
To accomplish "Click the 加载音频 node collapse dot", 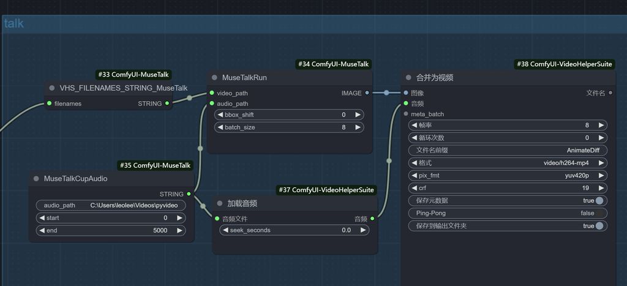I will click(x=220, y=203).
